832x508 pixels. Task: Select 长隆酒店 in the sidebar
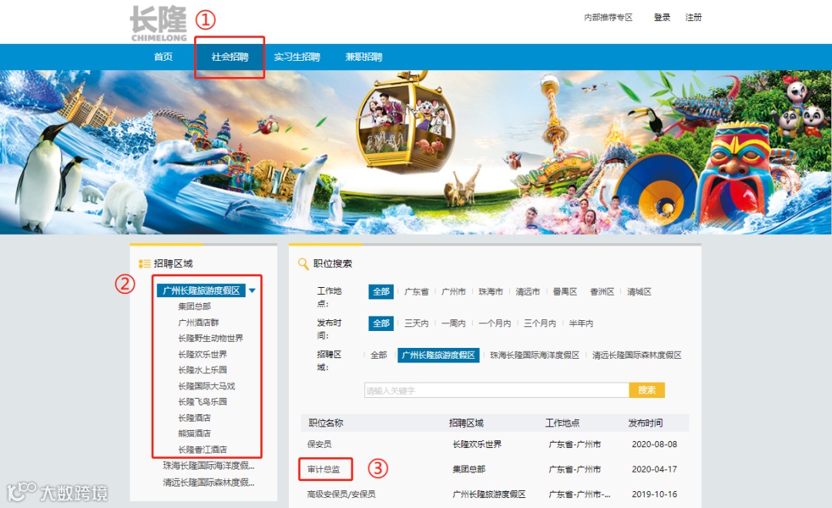(x=194, y=418)
